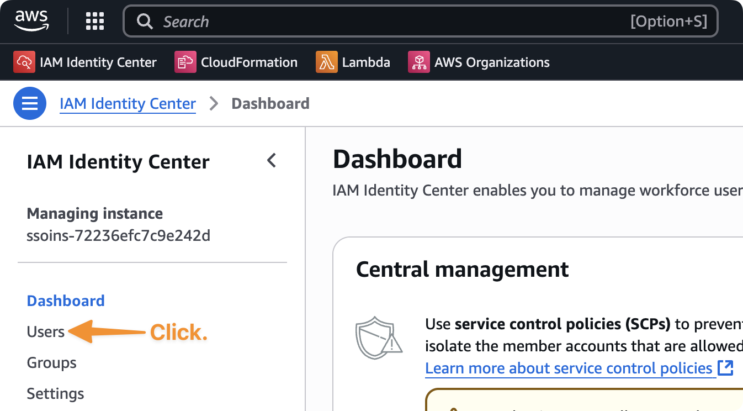
Task: Go to Settings in the sidebar
Action: coord(55,394)
